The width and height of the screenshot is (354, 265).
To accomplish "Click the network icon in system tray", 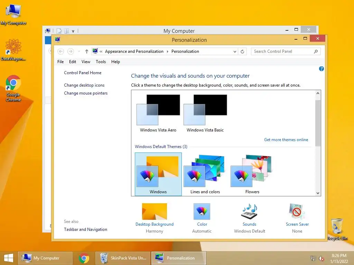I will coord(313,258).
